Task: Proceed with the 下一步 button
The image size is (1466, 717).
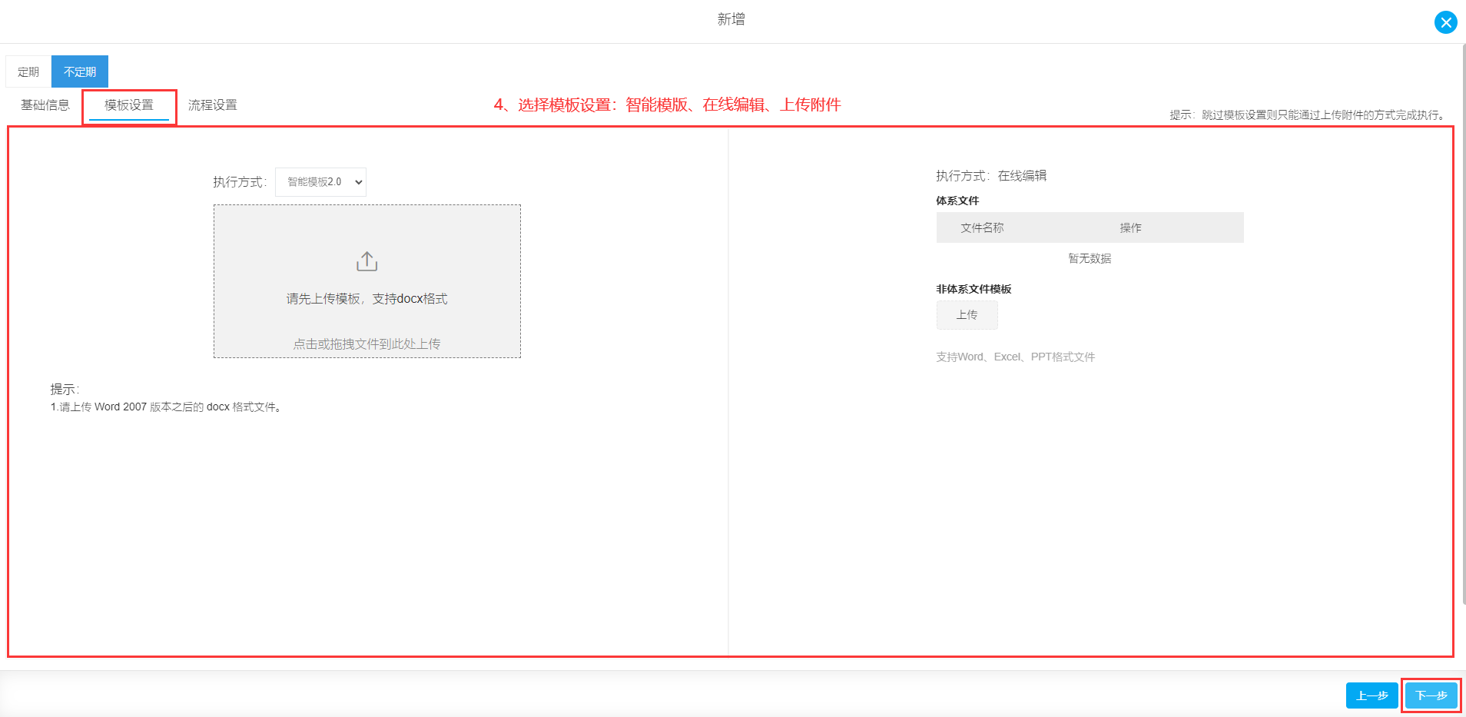Action: 1431,695
